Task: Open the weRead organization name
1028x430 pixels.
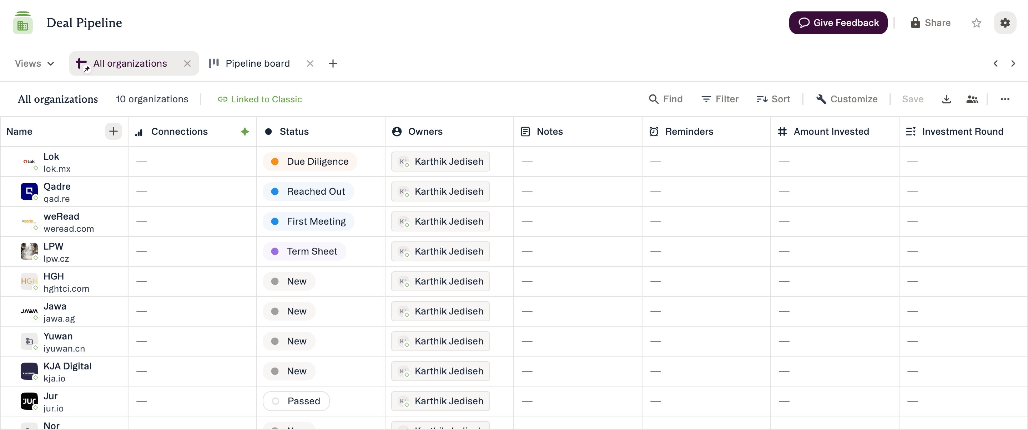Action: pyautogui.click(x=61, y=216)
